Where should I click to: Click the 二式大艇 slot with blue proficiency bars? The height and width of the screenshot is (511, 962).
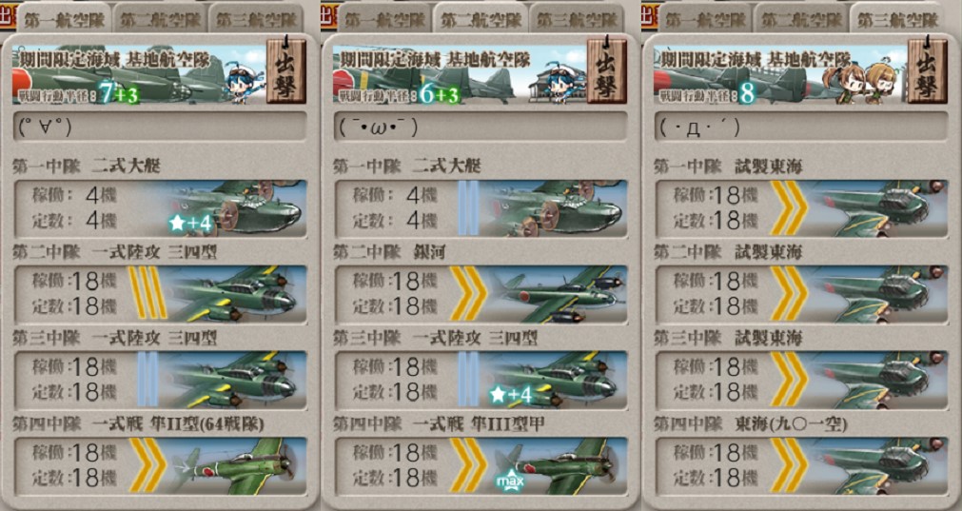(x=481, y=208)
